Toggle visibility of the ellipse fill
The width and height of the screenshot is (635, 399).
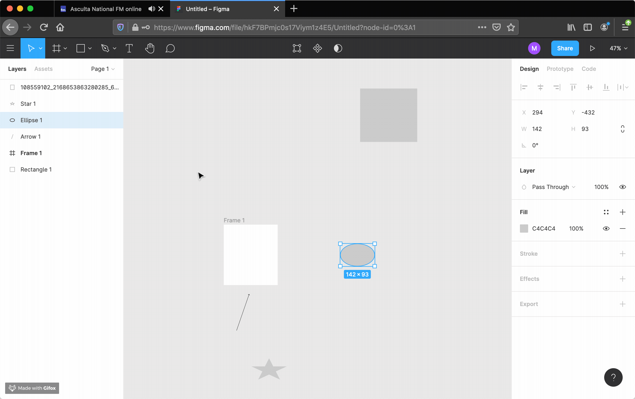pos(606,229)
